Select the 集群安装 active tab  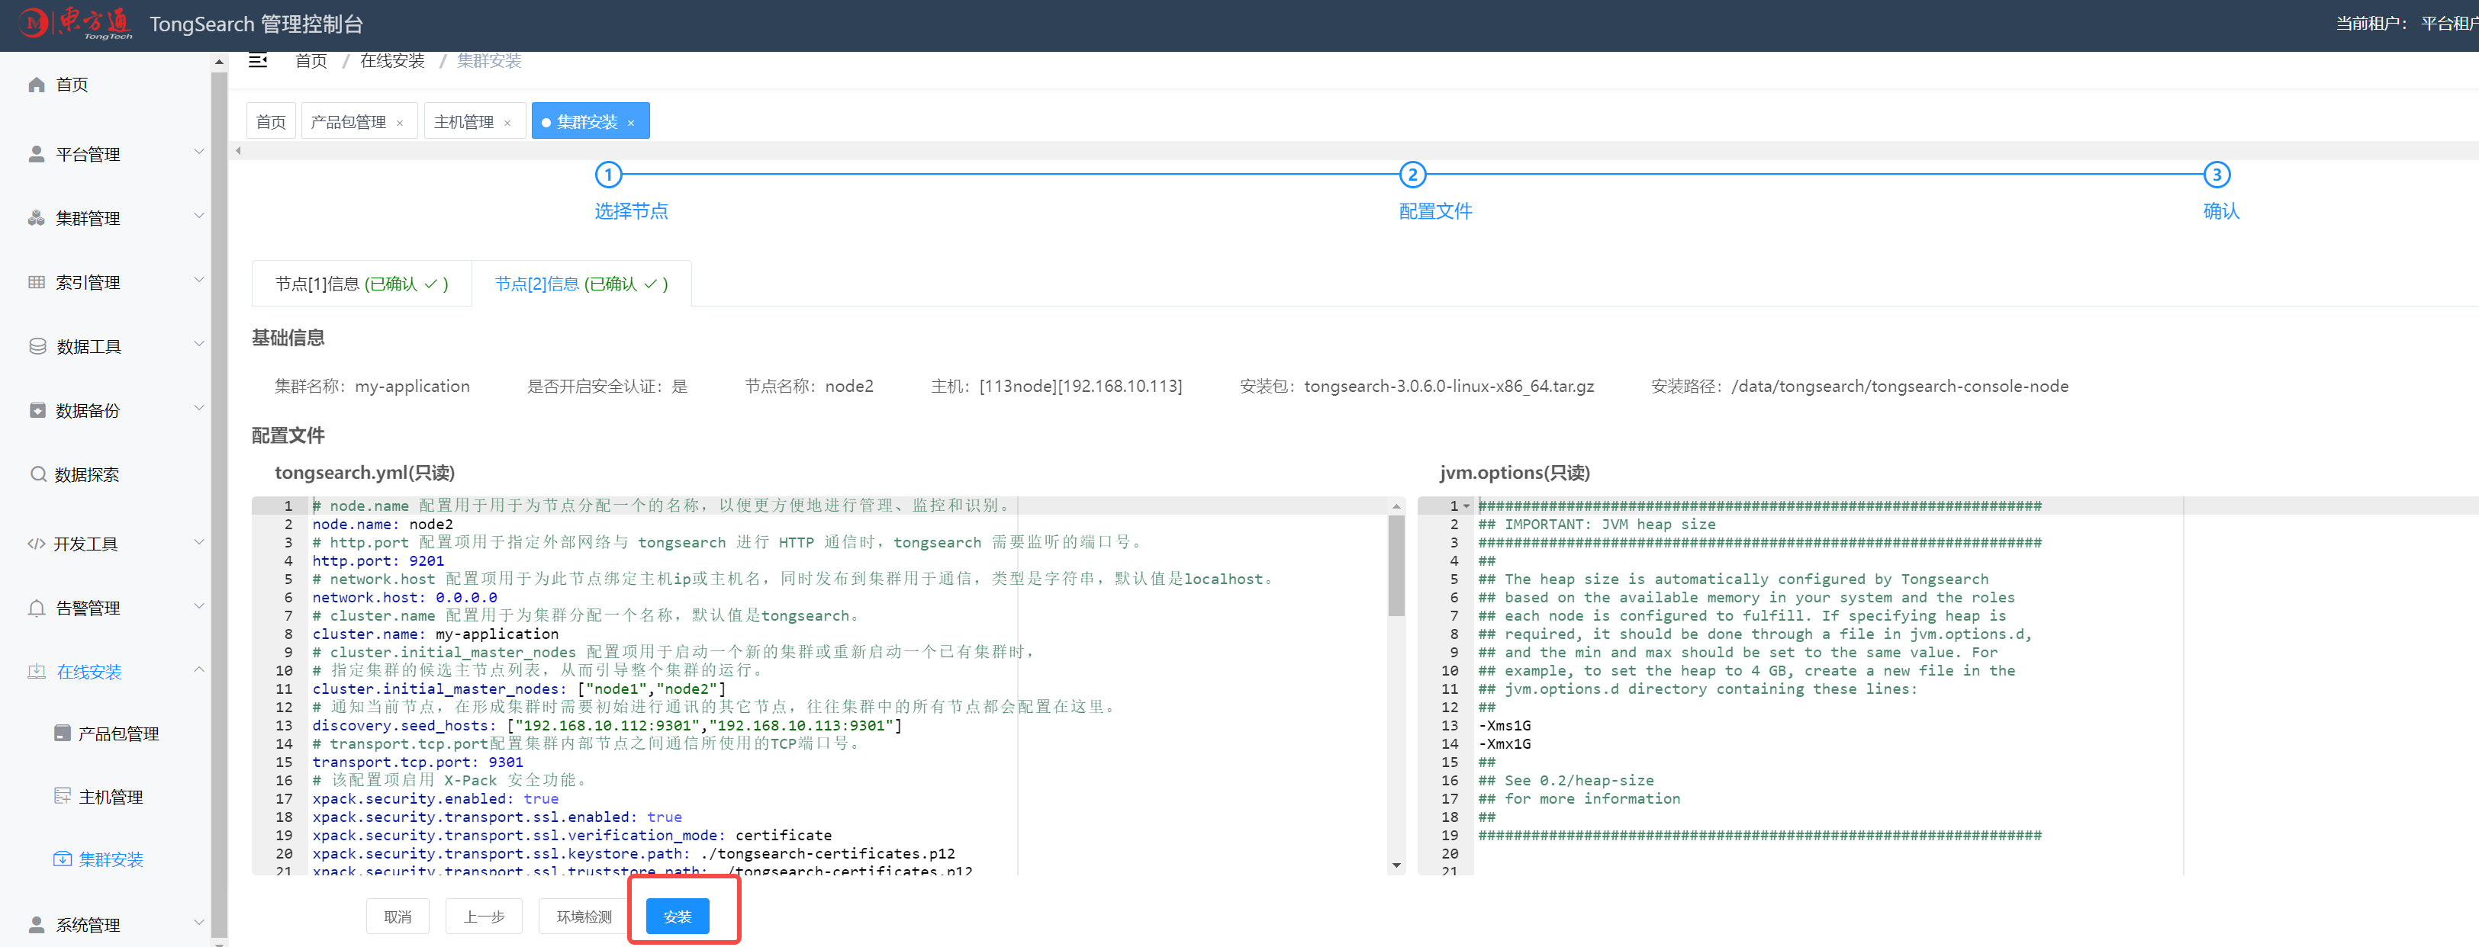[590, 121]
